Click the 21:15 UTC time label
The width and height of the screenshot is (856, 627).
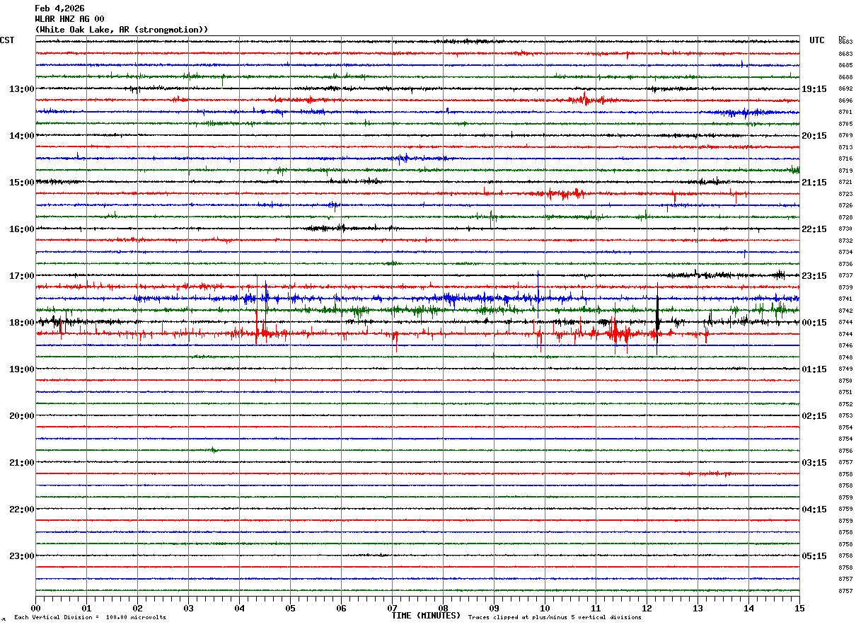(814, 183)
